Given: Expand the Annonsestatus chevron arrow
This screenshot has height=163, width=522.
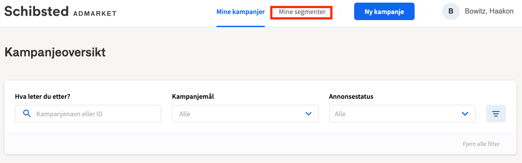Looking at the screenshot, I should click(x=465, y=114).
